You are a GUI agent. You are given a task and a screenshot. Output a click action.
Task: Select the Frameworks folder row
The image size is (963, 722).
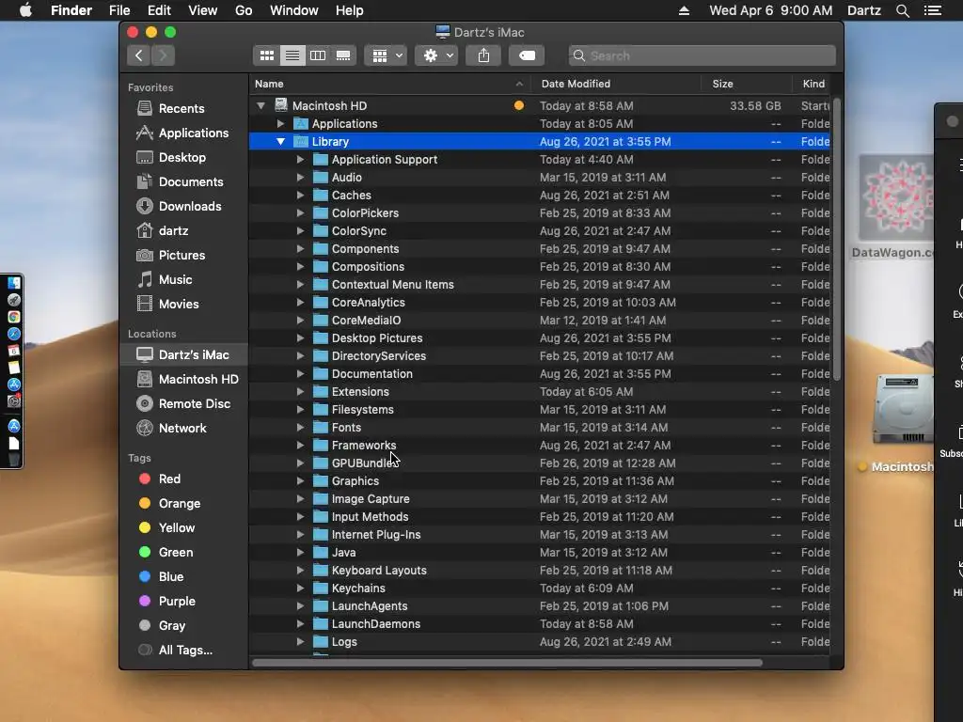click(539, 446)
